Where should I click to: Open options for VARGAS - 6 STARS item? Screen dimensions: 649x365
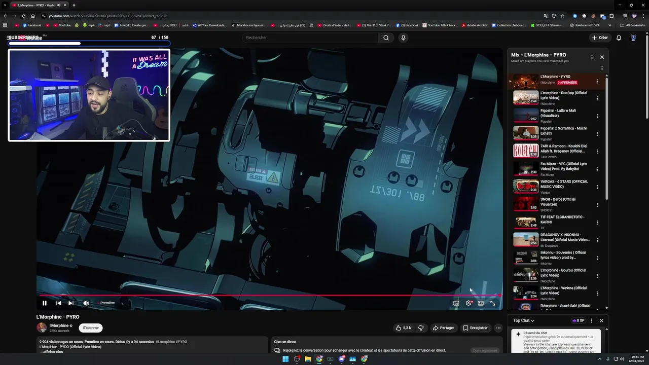coord(597,187)
